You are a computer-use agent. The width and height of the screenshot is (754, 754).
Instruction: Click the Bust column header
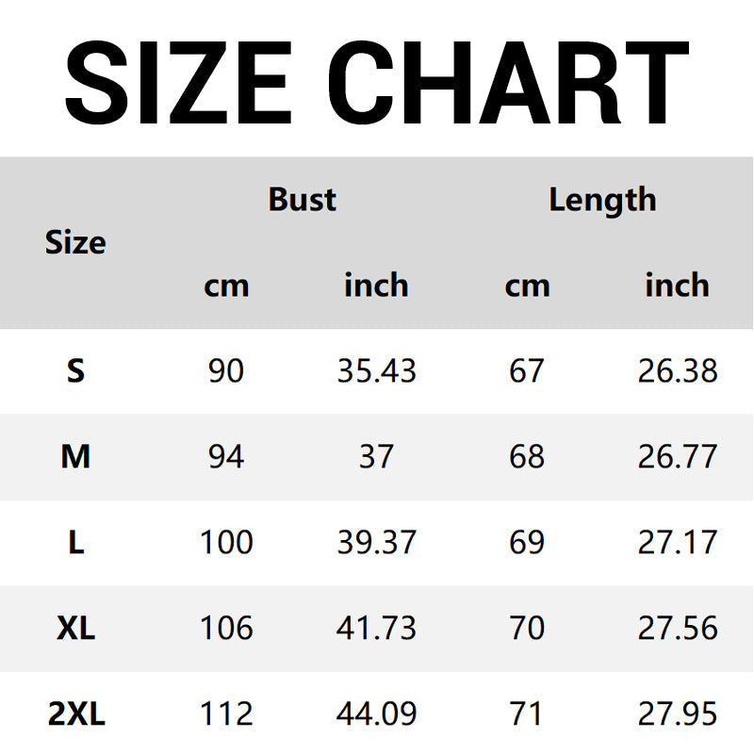pos(302,199)
